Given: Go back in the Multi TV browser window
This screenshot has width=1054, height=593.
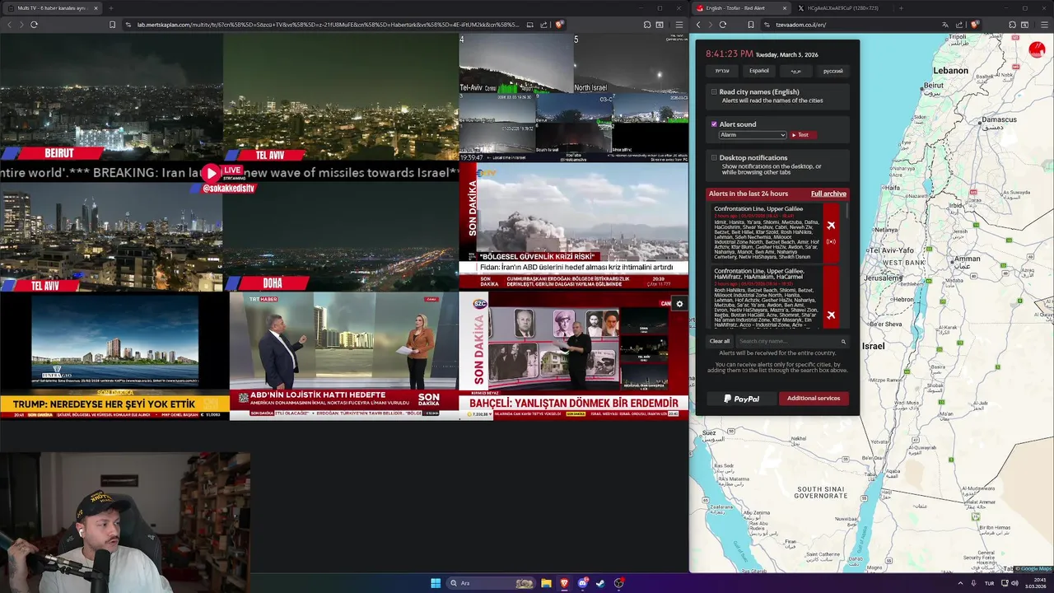Looking at the screenshot, I should [x=9, y=25].
